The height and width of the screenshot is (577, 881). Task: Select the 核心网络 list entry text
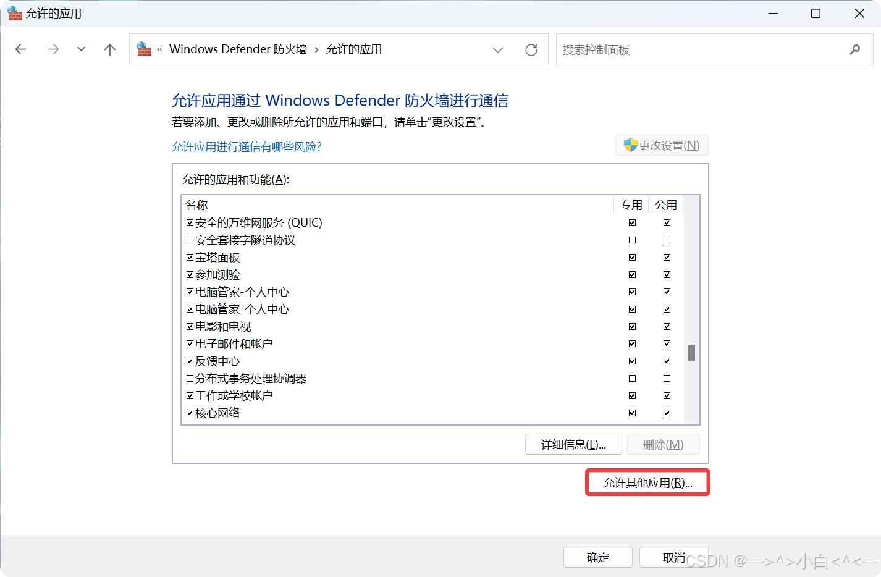[x=217, y=413]
